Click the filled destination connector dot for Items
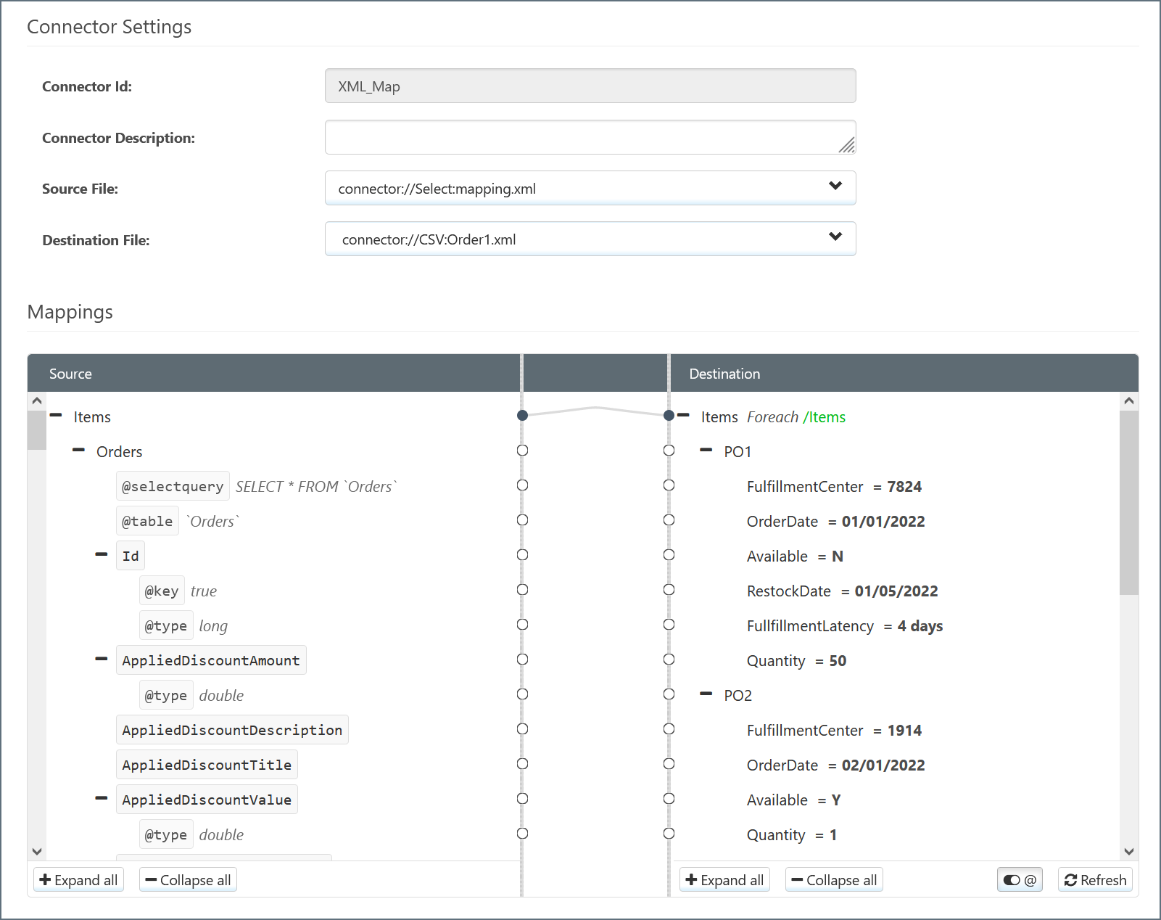This screenshot has height=920, width=1161. (x=669, y=416)
